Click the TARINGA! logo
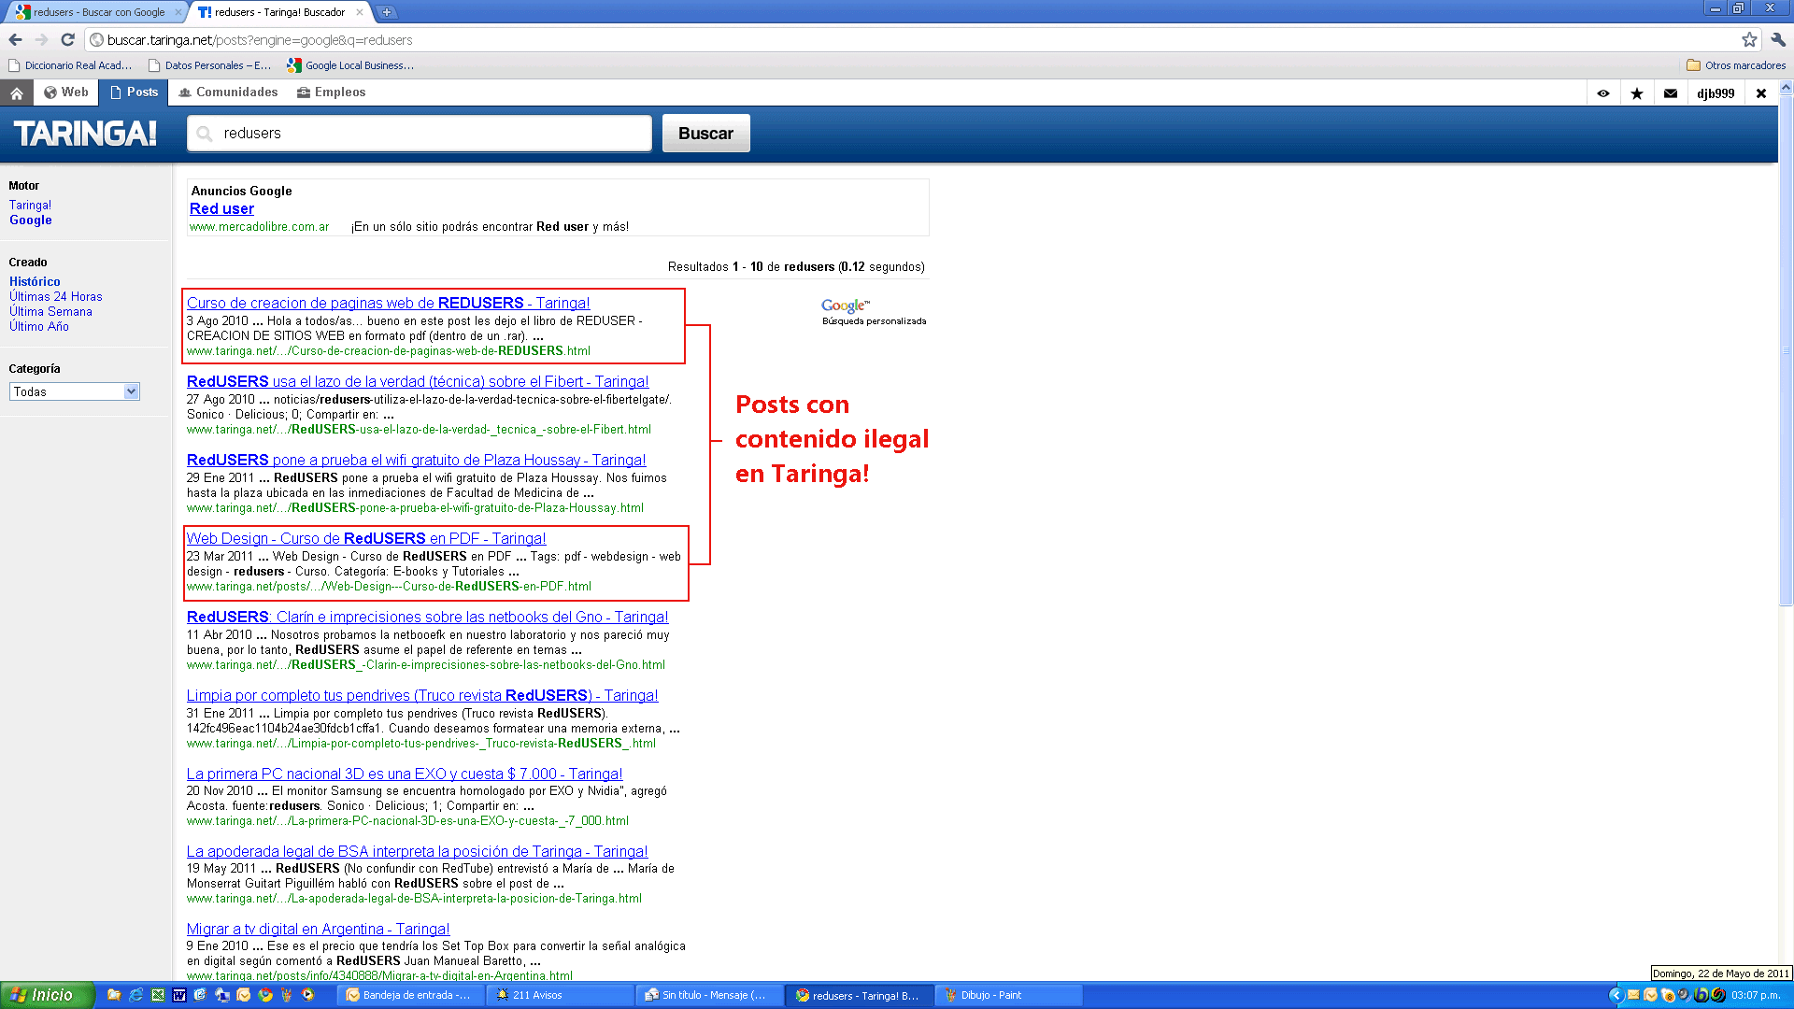 tap(85, 134)
